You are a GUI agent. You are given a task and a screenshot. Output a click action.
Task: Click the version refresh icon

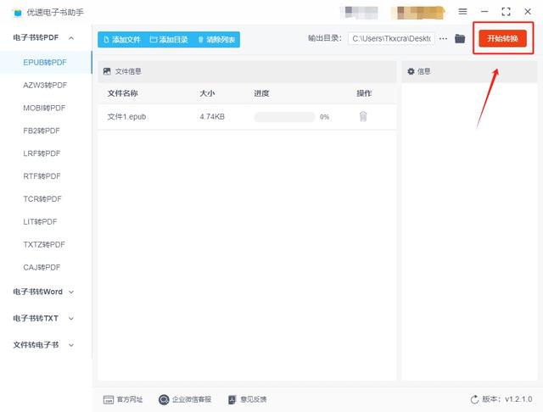[474, 399]
